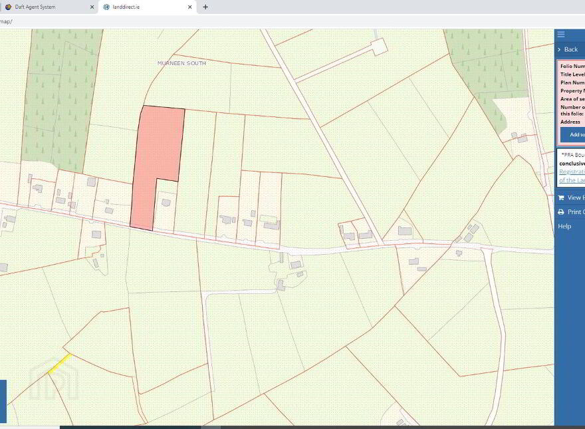
Task: Open the Registration link in disclaimer
Action: point(572,172)
